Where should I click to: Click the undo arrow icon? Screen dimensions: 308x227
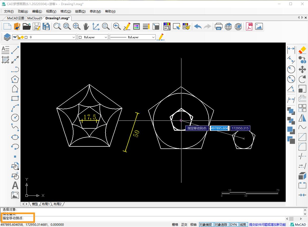pos(198,26)
